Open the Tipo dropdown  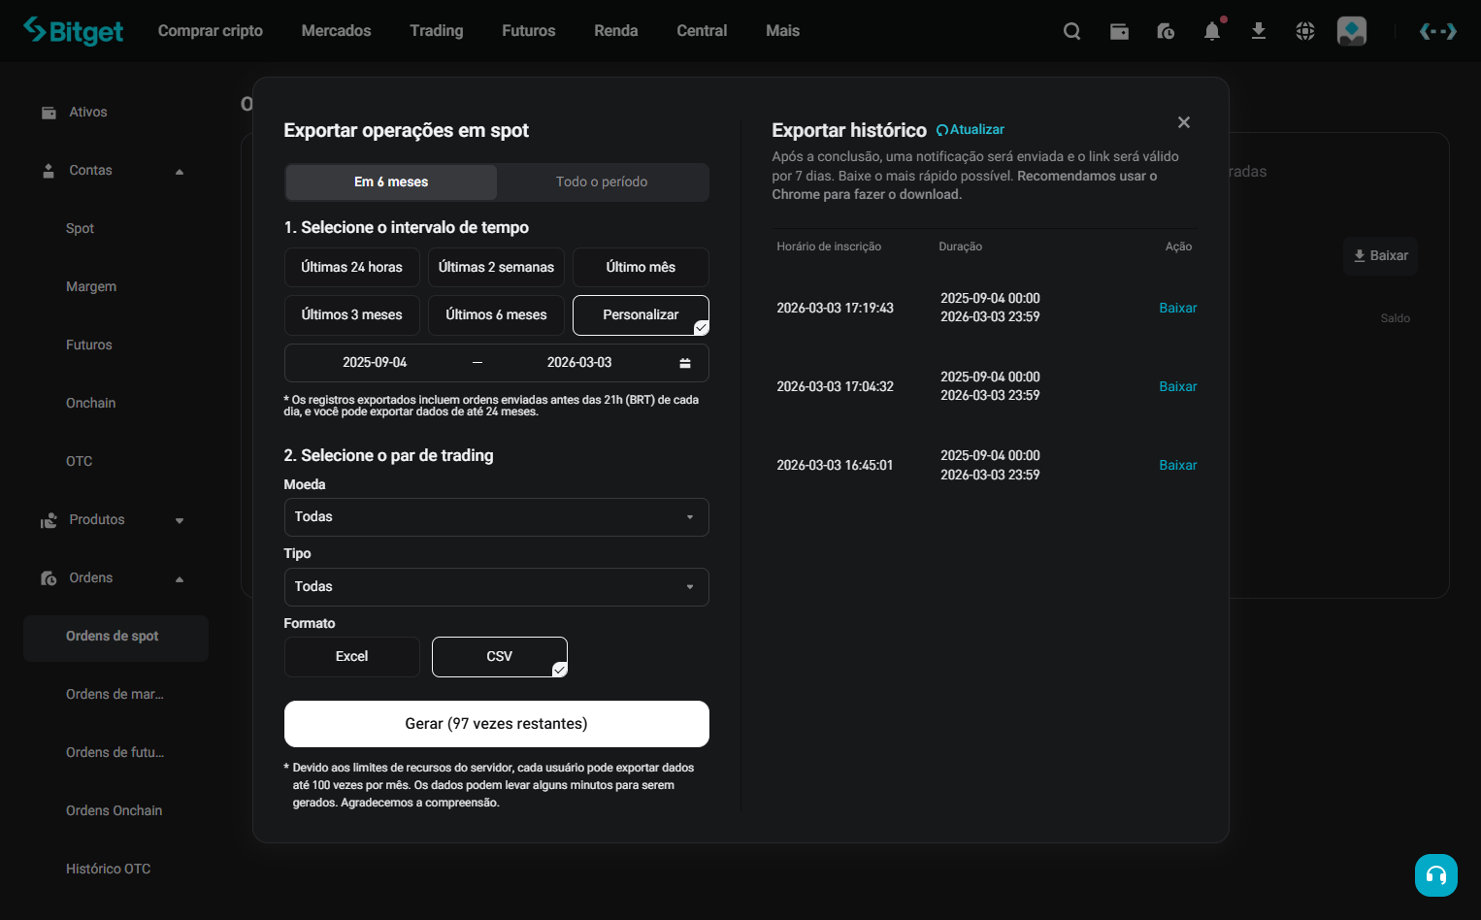(496, 587)
